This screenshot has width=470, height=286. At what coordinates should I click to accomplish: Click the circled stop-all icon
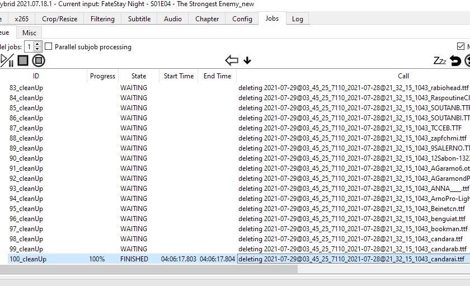pyautogui.click(x=39, y=60)
